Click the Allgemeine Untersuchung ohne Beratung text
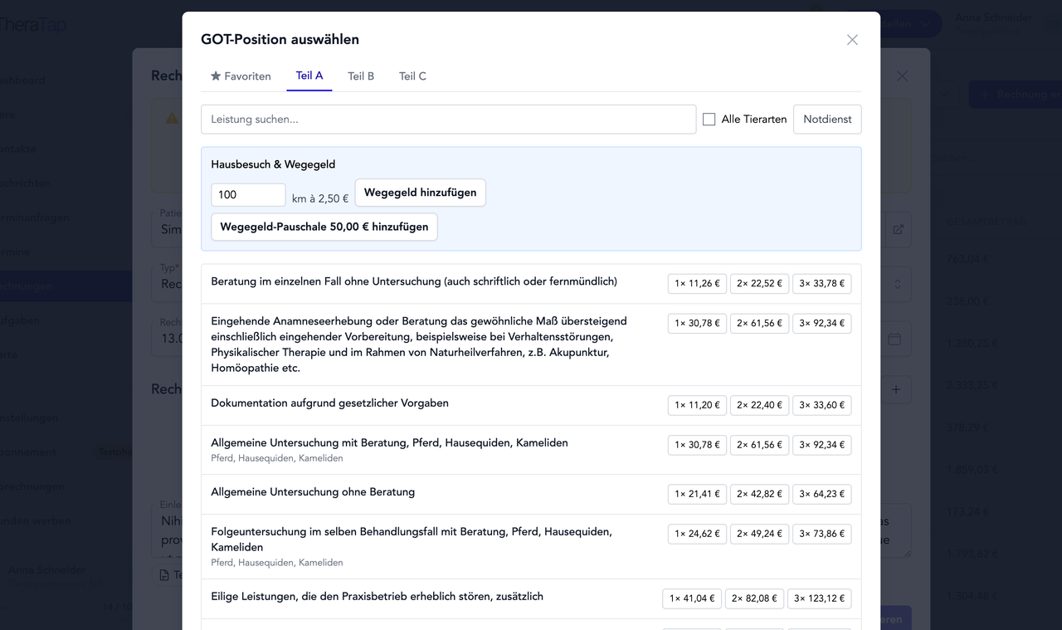 (313, 492)
